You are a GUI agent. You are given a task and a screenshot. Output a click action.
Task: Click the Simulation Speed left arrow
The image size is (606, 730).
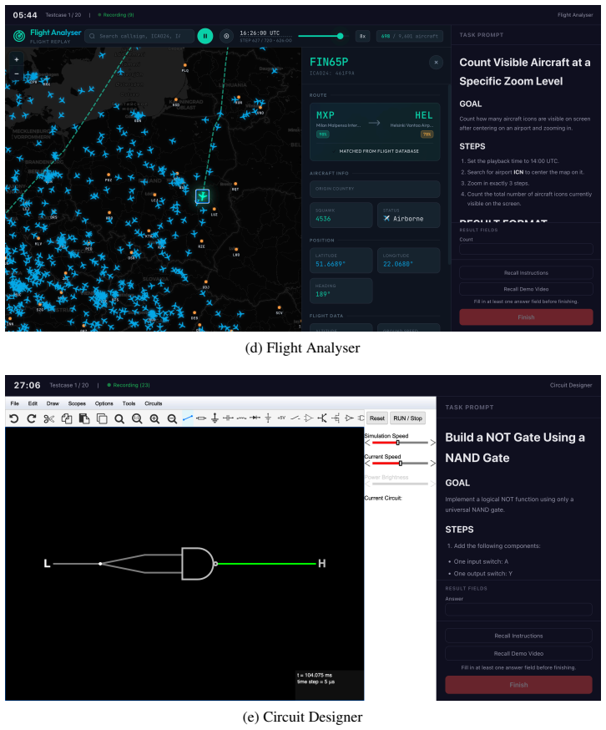367,443
